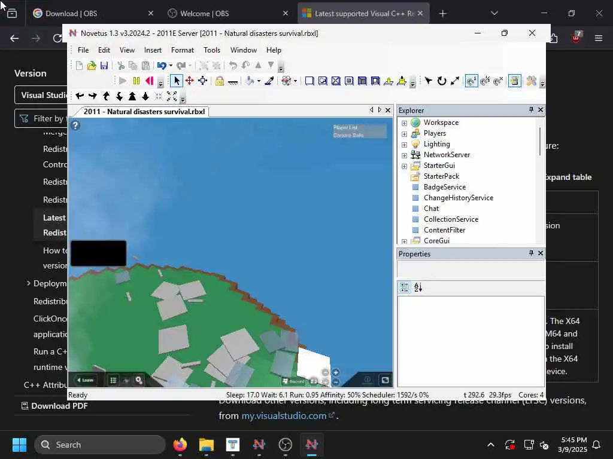Choose the Select arrow tool
Screen dimensions: 613x459
[177, 81]
